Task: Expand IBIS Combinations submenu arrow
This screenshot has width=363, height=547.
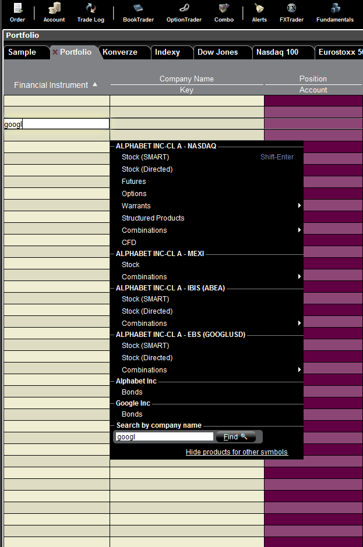Action: point(299,323)
